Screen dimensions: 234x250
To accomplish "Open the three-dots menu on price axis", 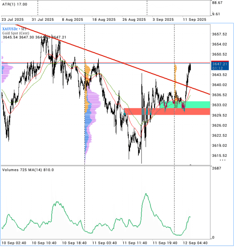I will (x=222, y=160).
